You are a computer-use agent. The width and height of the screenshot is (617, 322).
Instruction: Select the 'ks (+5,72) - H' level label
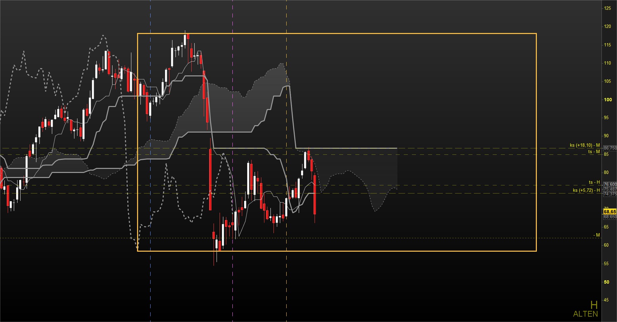click(586, 190)
